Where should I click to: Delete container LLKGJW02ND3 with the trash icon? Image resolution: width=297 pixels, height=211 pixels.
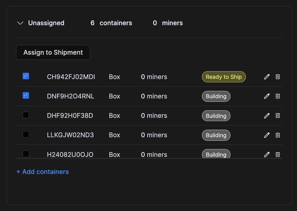[278, 135]
